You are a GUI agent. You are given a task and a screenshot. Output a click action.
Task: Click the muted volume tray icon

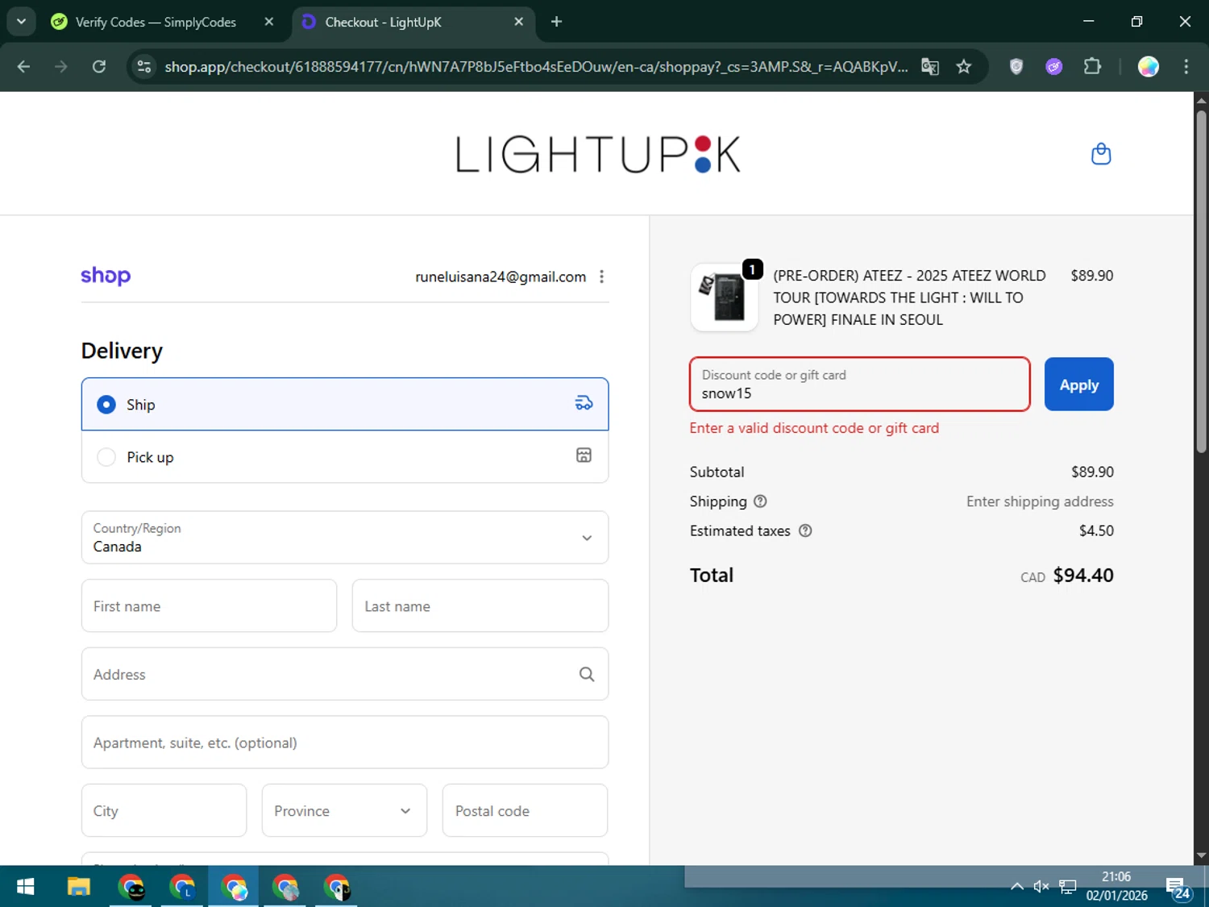pos(1041,887)
